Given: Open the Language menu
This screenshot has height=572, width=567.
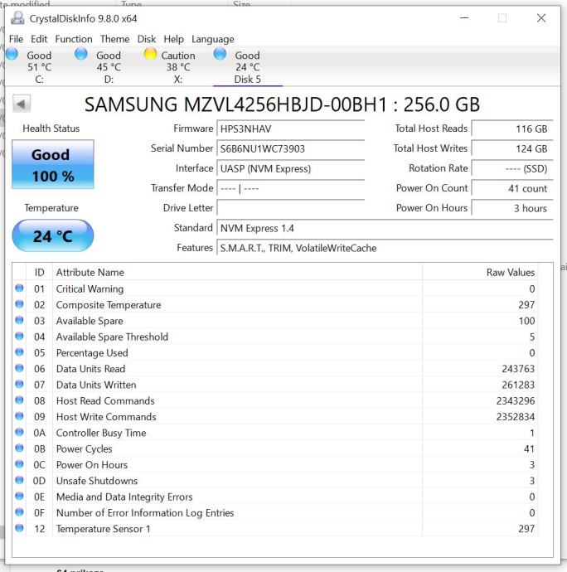Looking at the screenshot, I should (213, 39).
